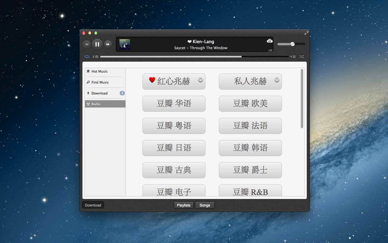Play the 豆瓣 日语 station

[174, 148]
